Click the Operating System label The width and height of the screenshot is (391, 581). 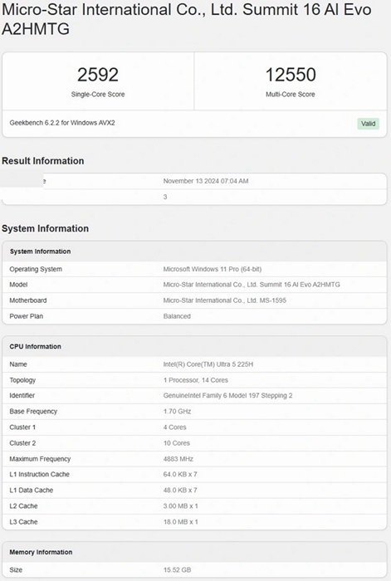[x=36, y=269]
